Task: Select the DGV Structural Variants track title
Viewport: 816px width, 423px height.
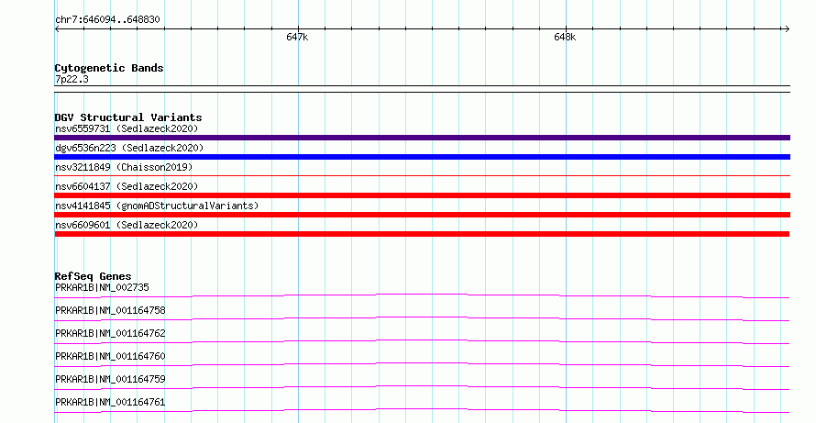Action: click(x=128, y=117)
